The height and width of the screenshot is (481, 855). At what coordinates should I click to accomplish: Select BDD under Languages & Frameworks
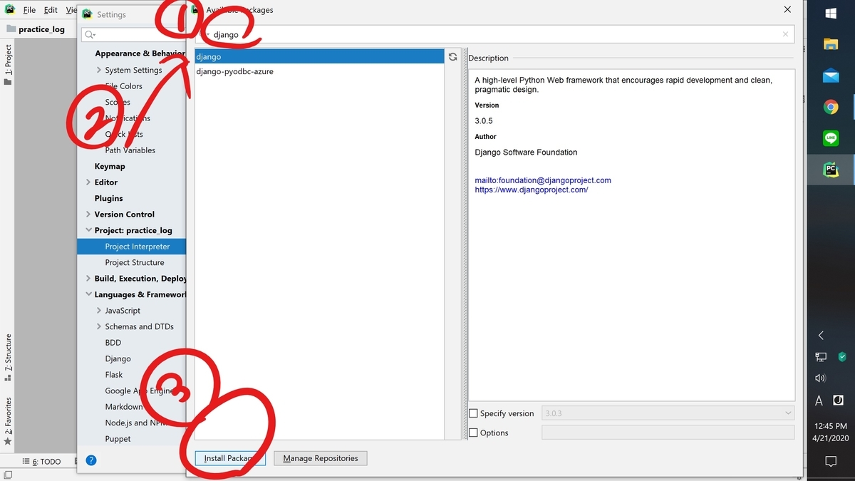point(113,343)
